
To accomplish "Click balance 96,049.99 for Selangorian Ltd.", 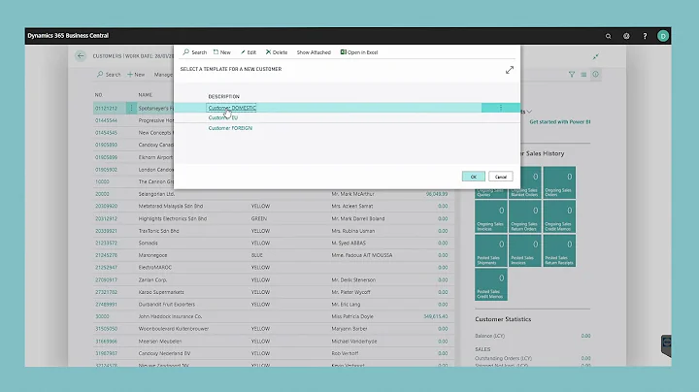I will pos(437,194).
